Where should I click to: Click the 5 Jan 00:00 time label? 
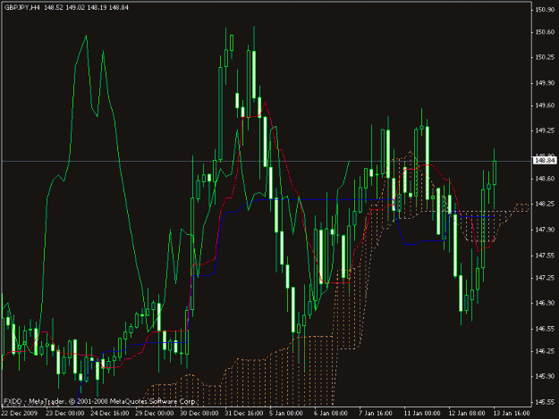click(286, 414)
